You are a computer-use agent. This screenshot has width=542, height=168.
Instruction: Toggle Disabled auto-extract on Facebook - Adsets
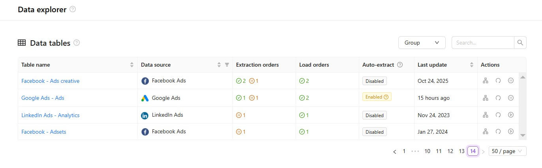point(374,132)
